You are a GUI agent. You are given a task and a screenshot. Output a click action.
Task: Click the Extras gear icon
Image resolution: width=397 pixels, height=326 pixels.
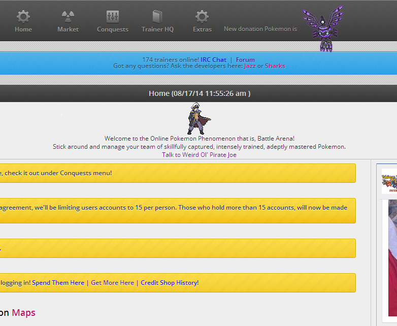pyautogui.click(x=202, y=17)
